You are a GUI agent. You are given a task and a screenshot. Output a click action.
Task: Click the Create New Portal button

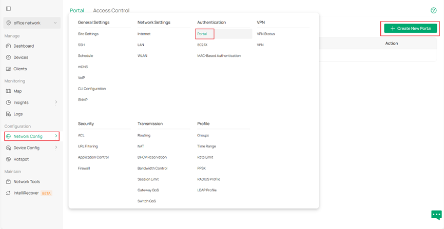coord(410,29)
